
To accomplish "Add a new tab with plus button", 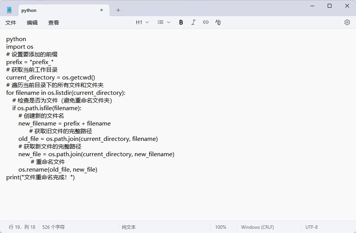I will [x=118, y=10].
